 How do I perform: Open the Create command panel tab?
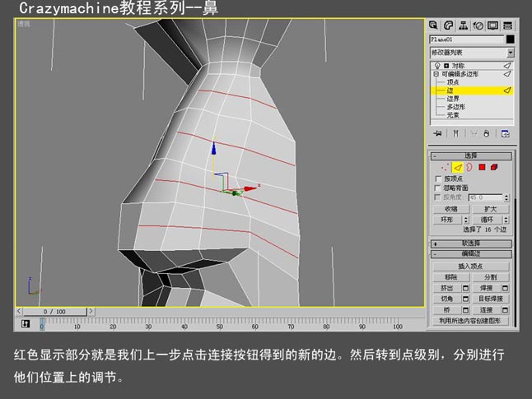433,26
